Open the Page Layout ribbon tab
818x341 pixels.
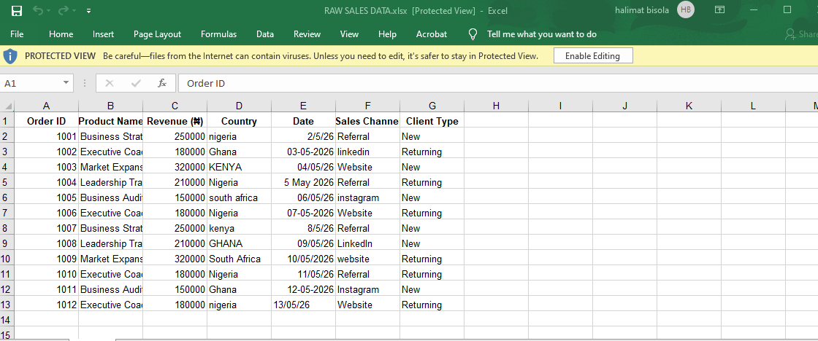click(x=157, y=34)
